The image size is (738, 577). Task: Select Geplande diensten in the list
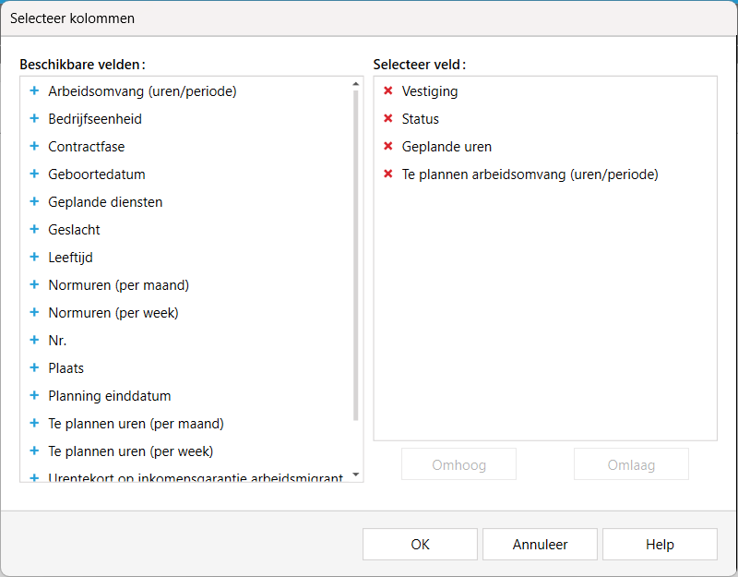pyautogui.click(x=105, y=202)
